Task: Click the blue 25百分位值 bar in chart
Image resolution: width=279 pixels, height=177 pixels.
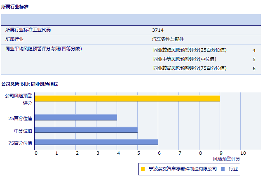Action: (x=75, y=118)
